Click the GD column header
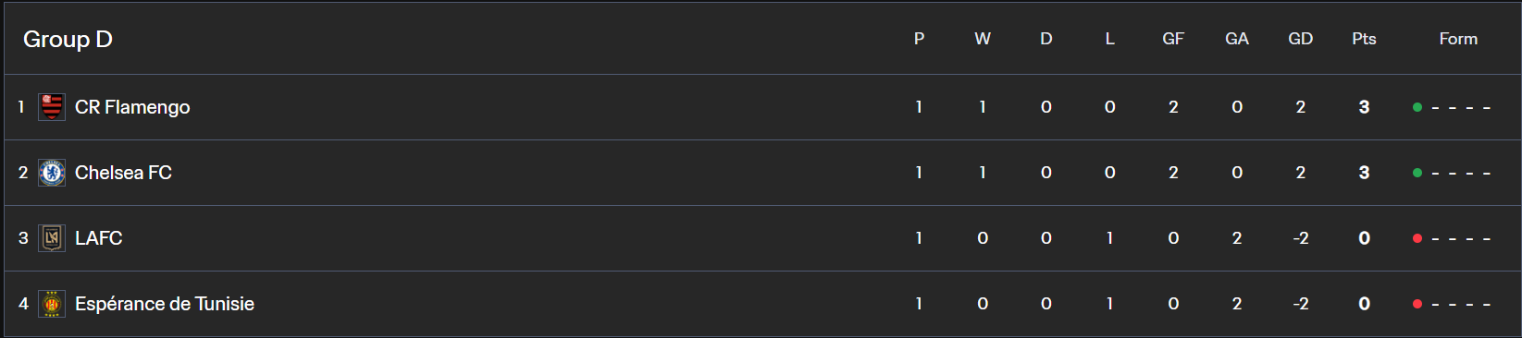The image size is (1522, 338). (x=1300, y=39)
